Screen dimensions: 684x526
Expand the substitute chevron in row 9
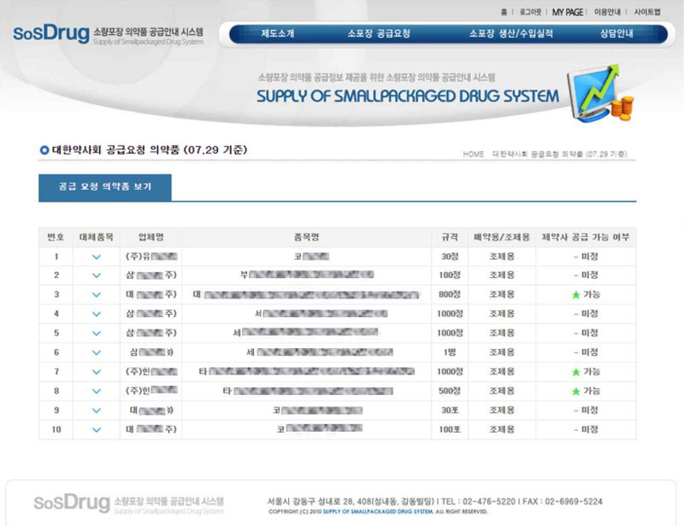click(x=97, y=411)
